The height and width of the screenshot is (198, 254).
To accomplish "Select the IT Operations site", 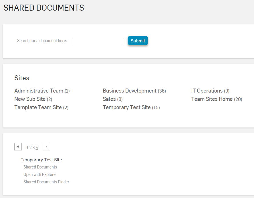I will tap(207, 91).
